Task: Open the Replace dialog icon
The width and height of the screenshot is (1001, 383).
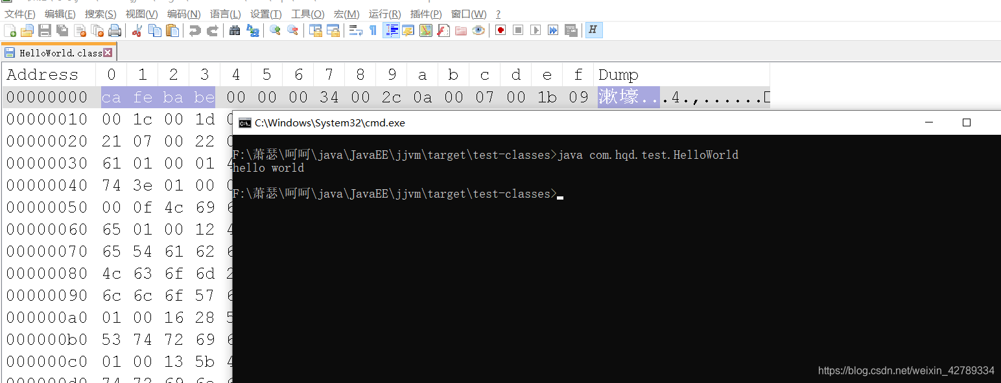Action: tap(253, 30)
